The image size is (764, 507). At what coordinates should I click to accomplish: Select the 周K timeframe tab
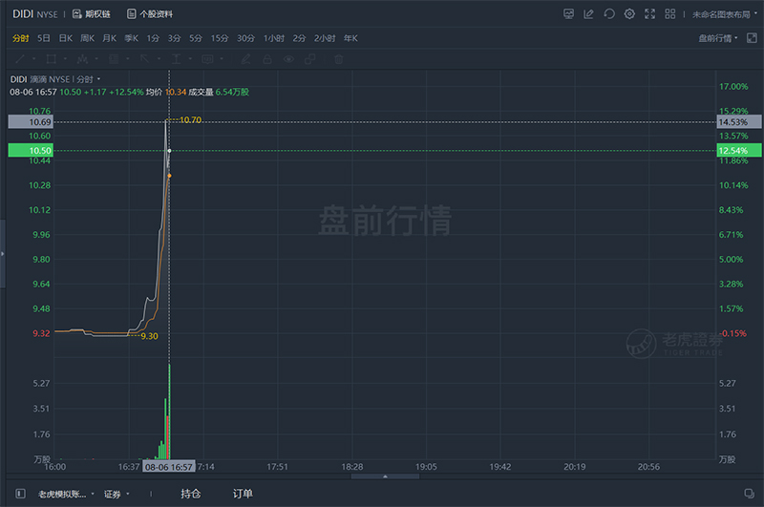click(x=87, y=38)
